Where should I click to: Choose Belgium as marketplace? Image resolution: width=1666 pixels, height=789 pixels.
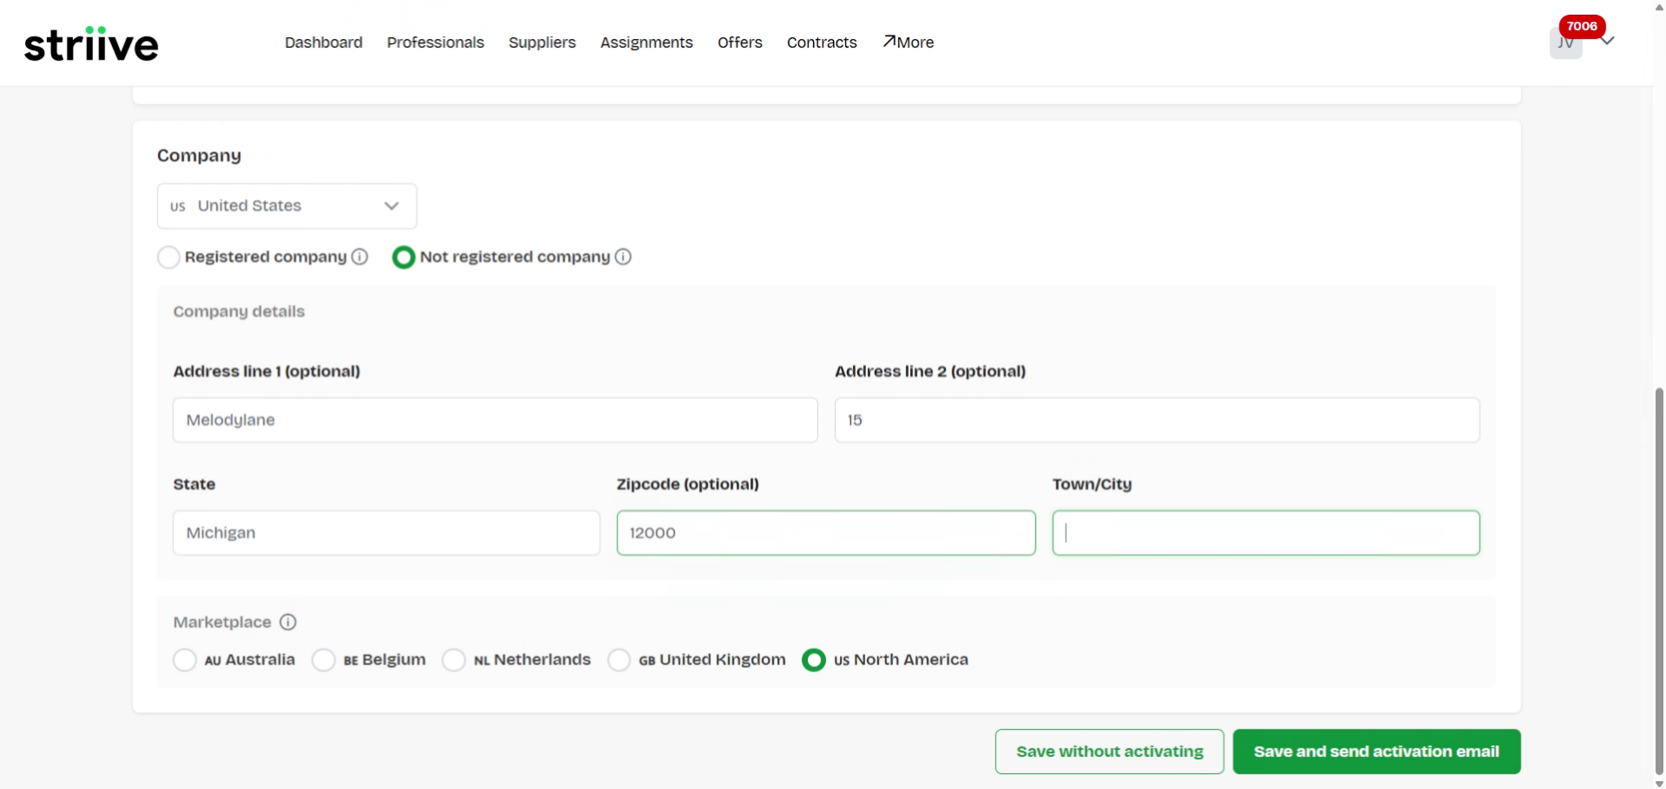click(x=324, y=660)
